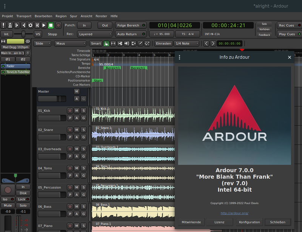Toggle Rec Cues button
This screenshot has height=232, width=302.
point(289,25)
